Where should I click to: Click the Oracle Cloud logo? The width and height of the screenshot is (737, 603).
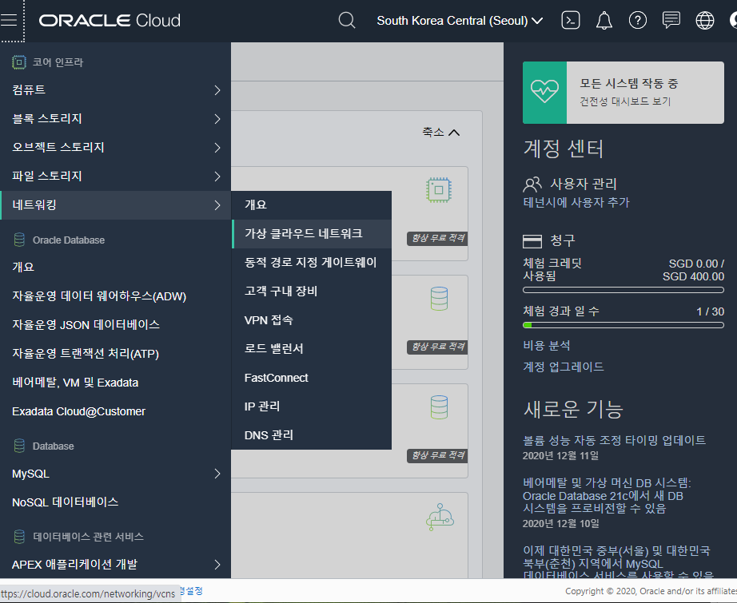tap(110, 20)
